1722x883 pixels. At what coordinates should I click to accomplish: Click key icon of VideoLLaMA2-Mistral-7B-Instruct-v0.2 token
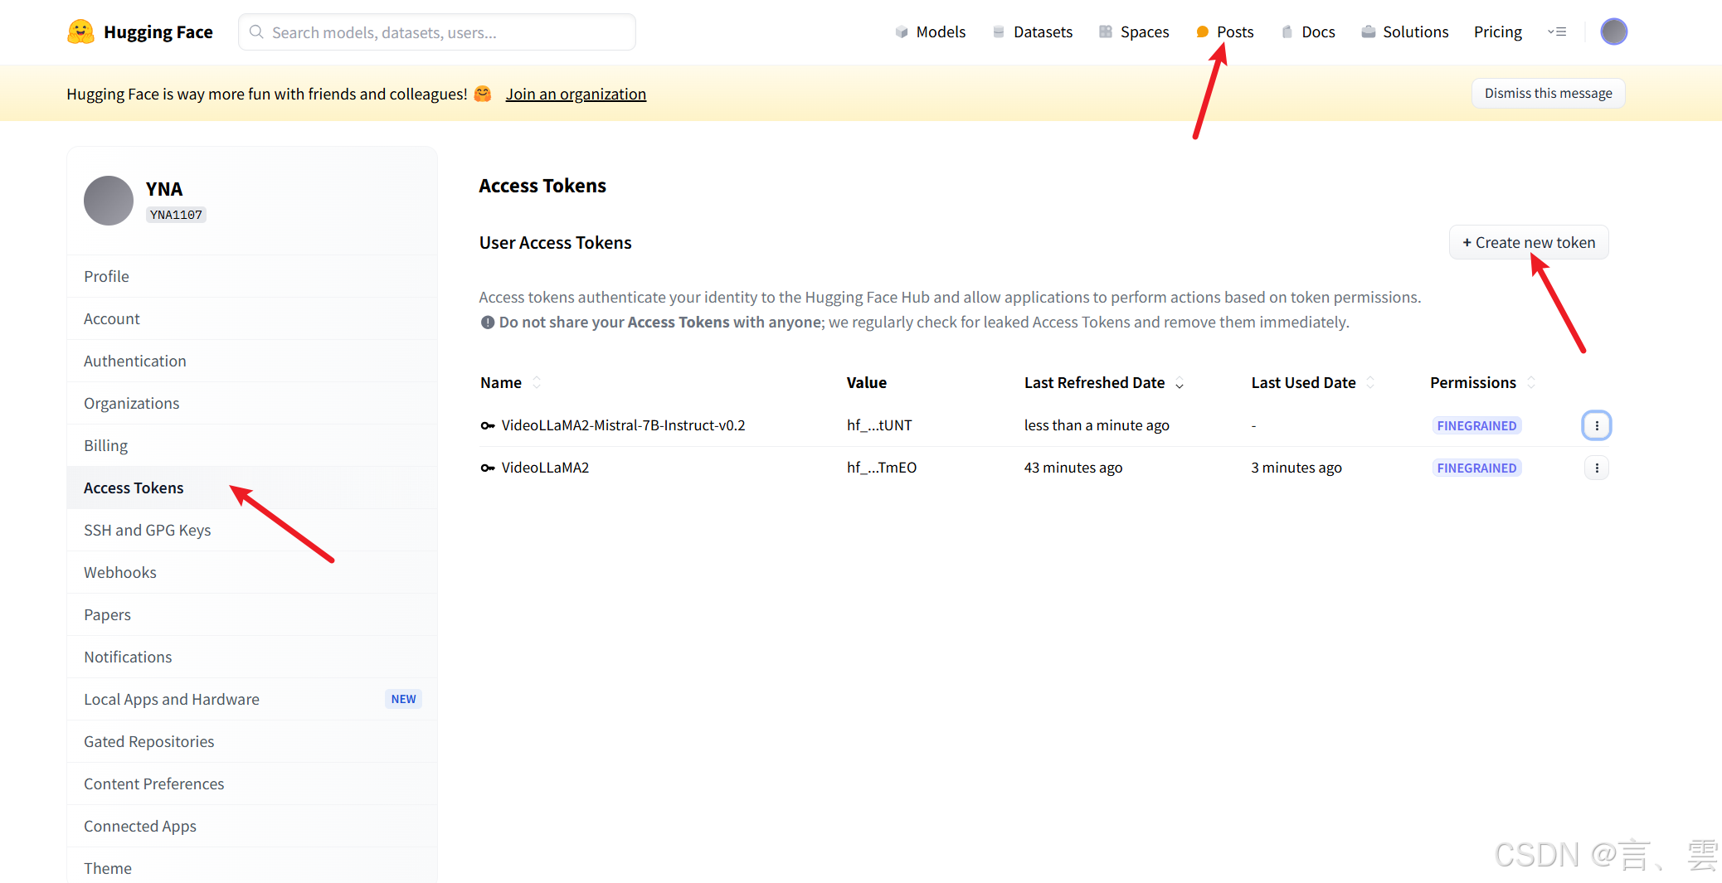pyautogui.click(x=488, y=425)
